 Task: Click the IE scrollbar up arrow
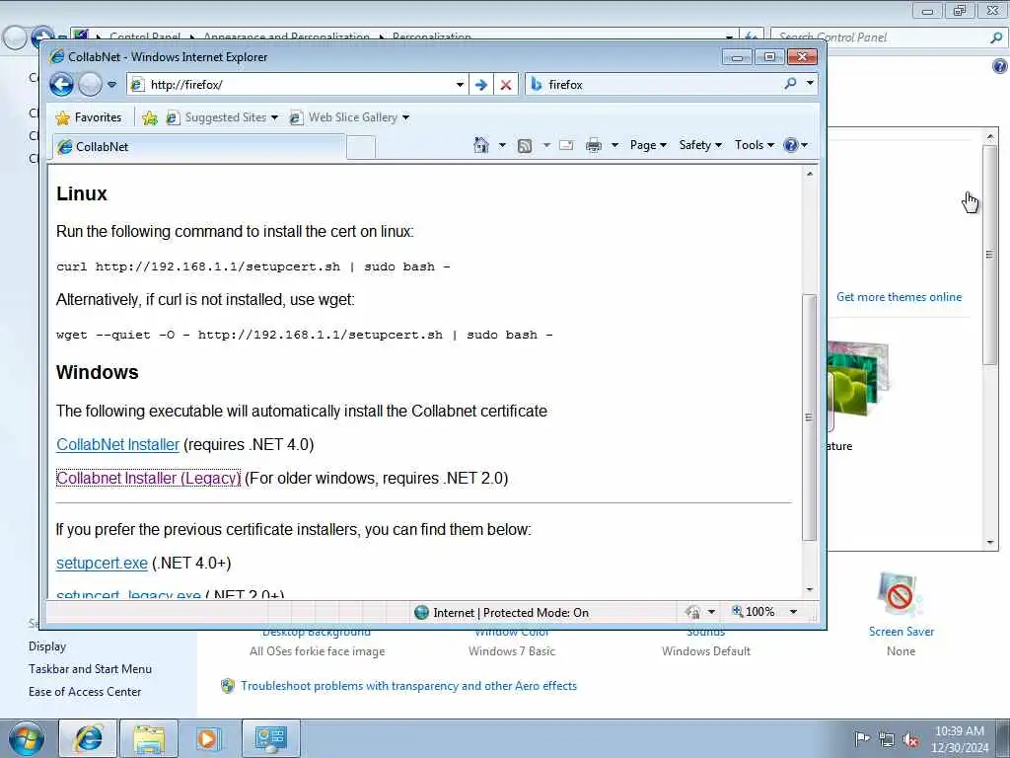tap(810, 174)
